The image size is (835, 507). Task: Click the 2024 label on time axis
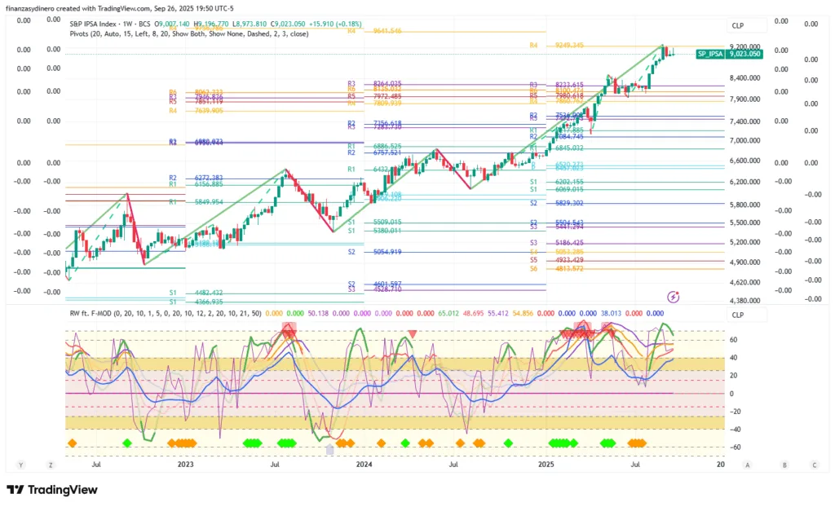click(364, 465)
